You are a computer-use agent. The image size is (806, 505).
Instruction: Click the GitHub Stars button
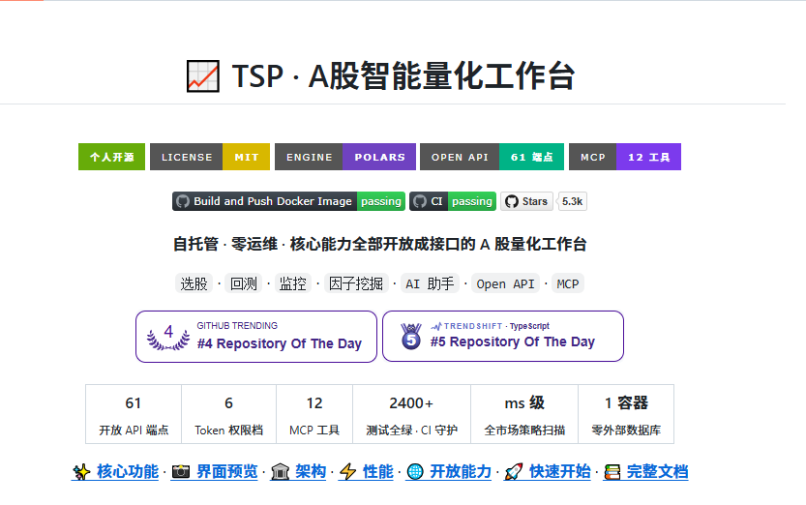(x=527, y=201)
